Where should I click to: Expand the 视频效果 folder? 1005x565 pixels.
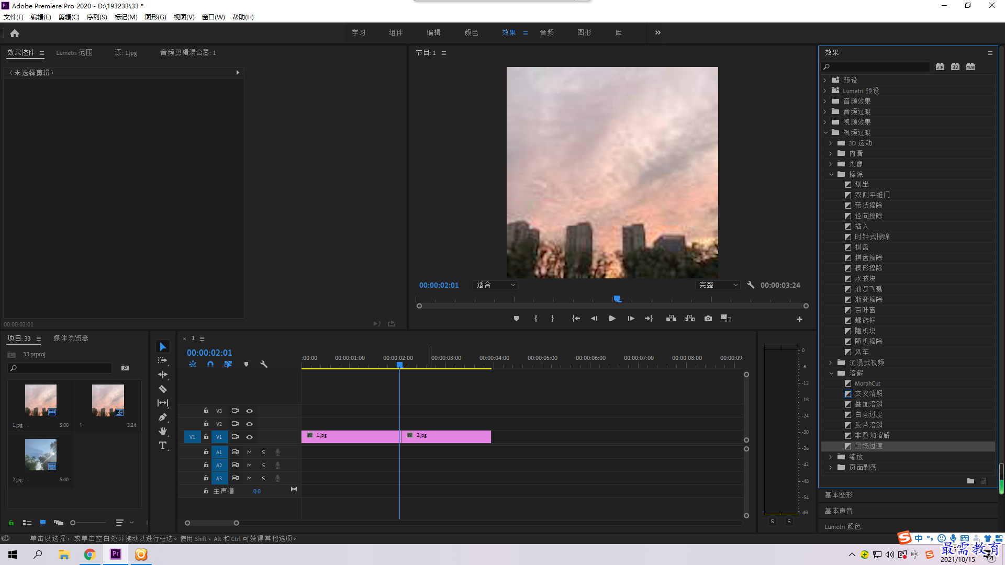coord(825,122)
